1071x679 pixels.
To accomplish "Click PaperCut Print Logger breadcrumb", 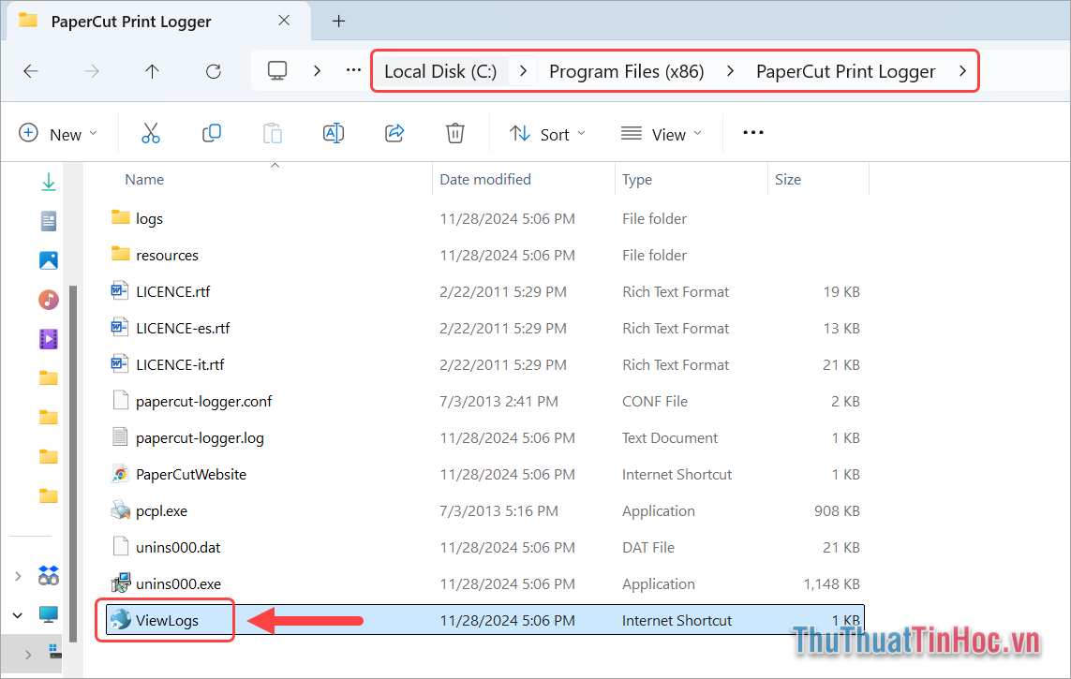I will 845,71.
